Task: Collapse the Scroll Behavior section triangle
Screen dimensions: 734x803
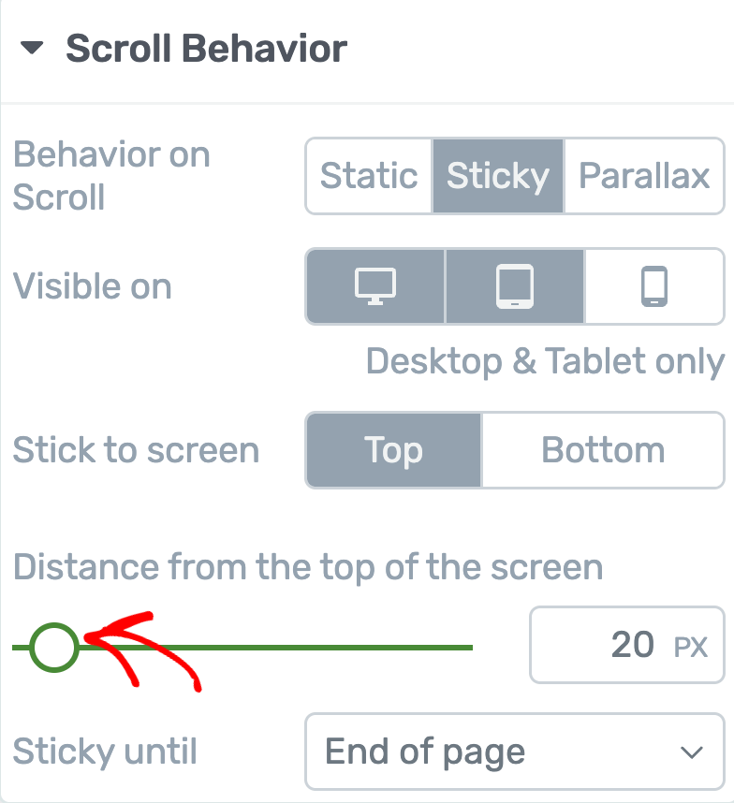Action: point(33,49)
